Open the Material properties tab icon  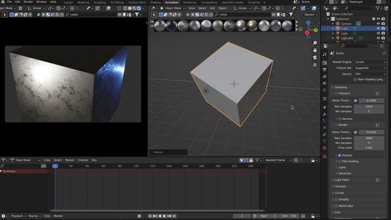[x=324, y=148]
